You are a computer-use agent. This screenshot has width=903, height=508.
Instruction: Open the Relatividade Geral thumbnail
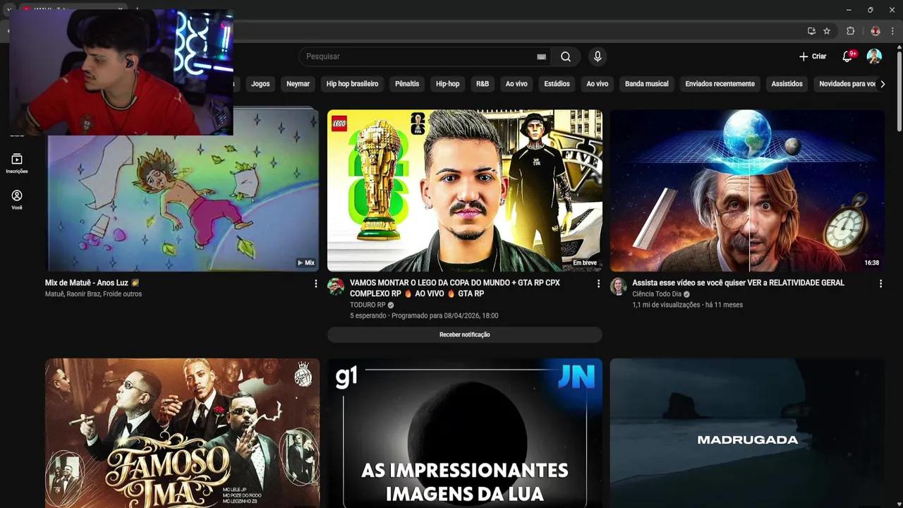747,190
